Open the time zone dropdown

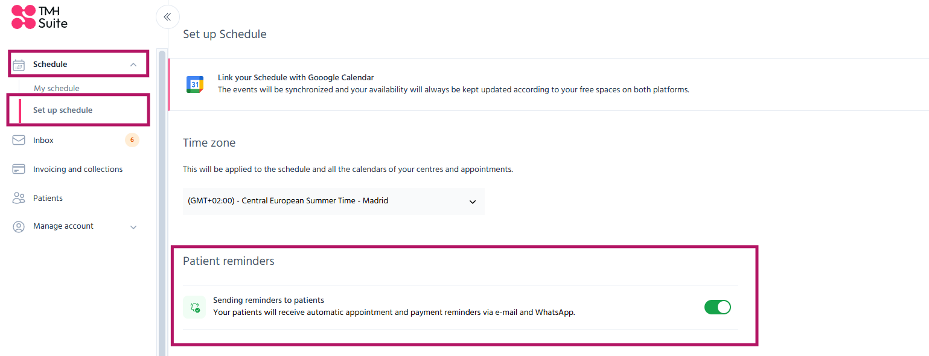(x=334, y=201)
